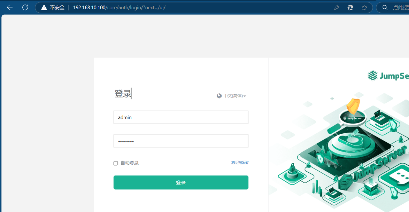Open the saved passwords key icon
This screenshot has width=409, height=212.
336,7
